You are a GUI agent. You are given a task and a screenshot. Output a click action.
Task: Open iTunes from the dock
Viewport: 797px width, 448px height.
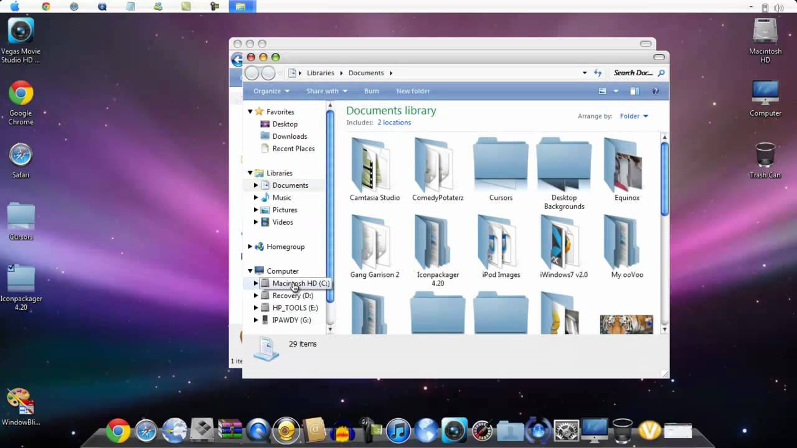(x=399, y=429)
